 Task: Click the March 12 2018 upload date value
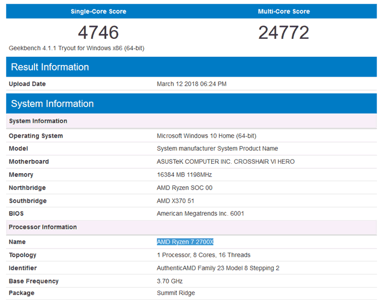(x=191, y=84)
